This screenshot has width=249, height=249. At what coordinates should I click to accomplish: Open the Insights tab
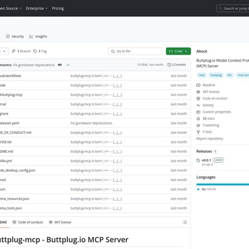38,36
